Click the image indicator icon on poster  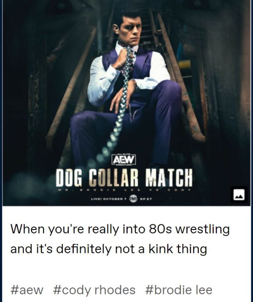(x=239, y=195)
